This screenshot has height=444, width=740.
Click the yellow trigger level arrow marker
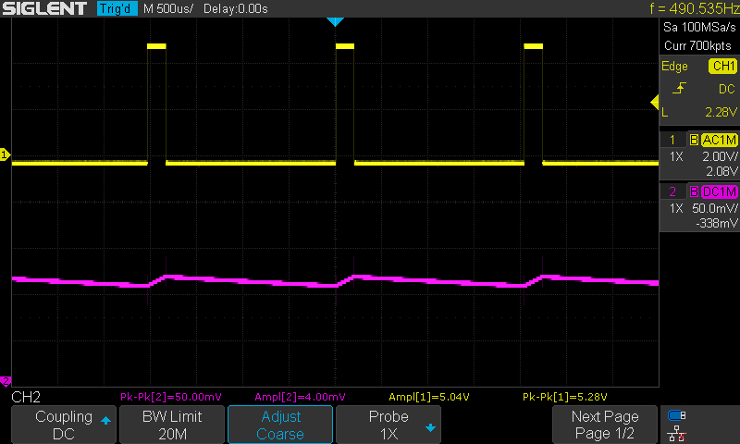pos(655,102)
